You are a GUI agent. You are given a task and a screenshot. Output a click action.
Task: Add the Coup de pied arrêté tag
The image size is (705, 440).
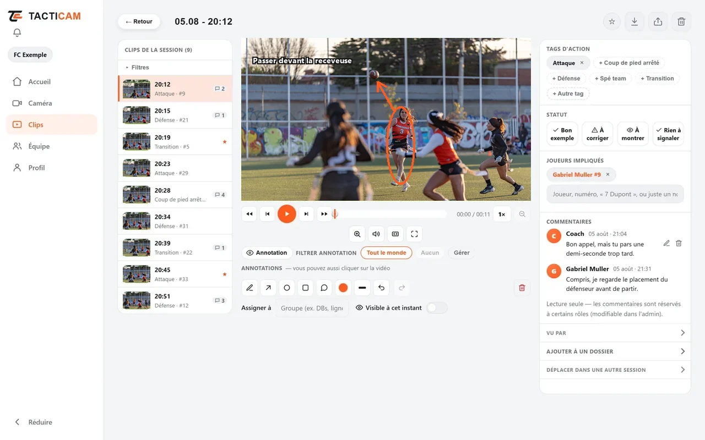(628, 63)
